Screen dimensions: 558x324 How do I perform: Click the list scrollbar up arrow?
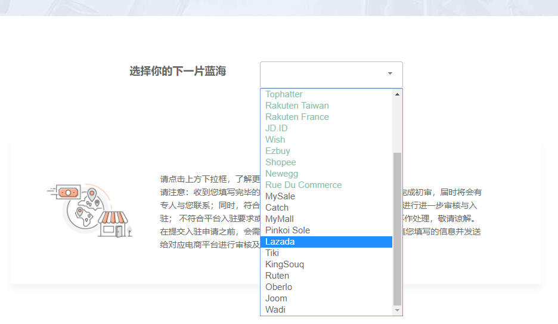point(397,94)
